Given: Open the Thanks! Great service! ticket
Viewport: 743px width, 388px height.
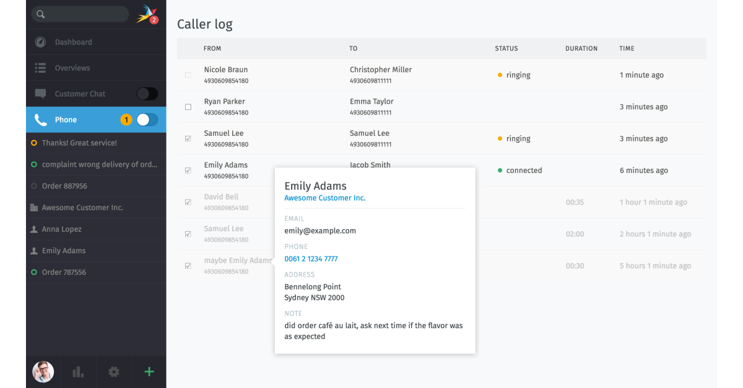Looking at the screenshot, I should coord(96,143).
